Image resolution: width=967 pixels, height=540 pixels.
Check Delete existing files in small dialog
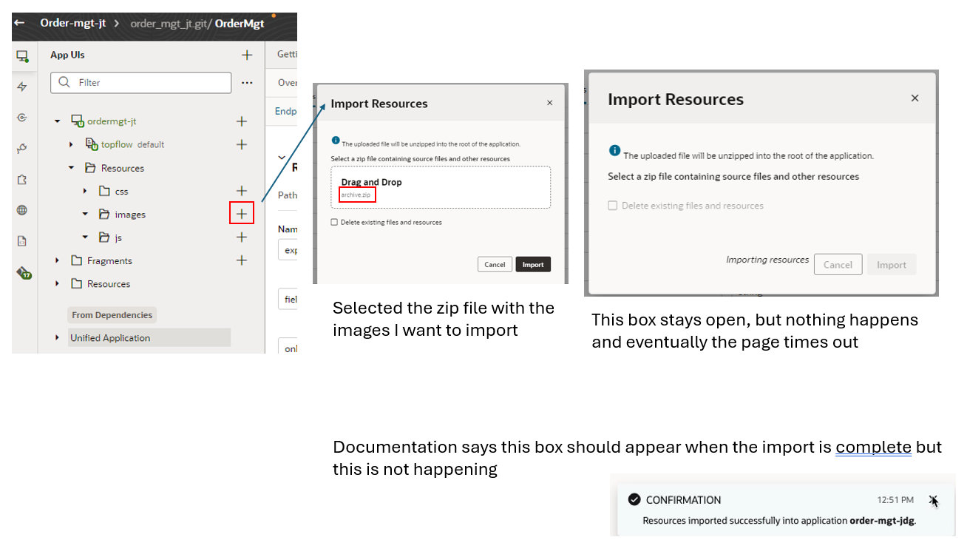tap(334, 222)
